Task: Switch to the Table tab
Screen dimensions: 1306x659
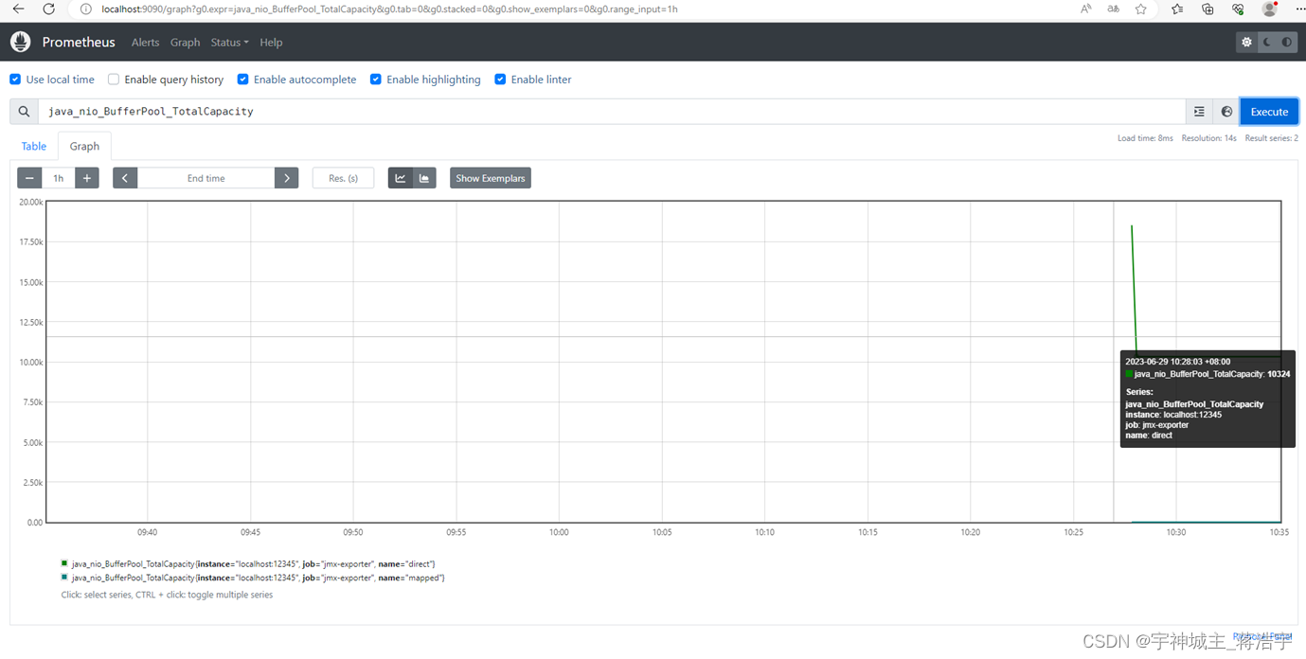Action: pos(33,146)
